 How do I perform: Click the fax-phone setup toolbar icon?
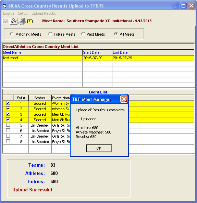pos(14,21)
